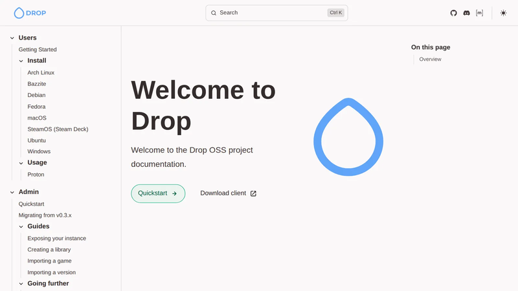This screenshot has width=518, height=291.
Task: Open the GitHub repository icon
Action: click(453, 13)
